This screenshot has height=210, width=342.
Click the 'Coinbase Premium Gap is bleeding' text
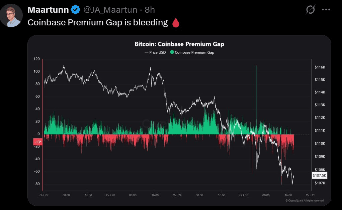[x=98, y=23]
